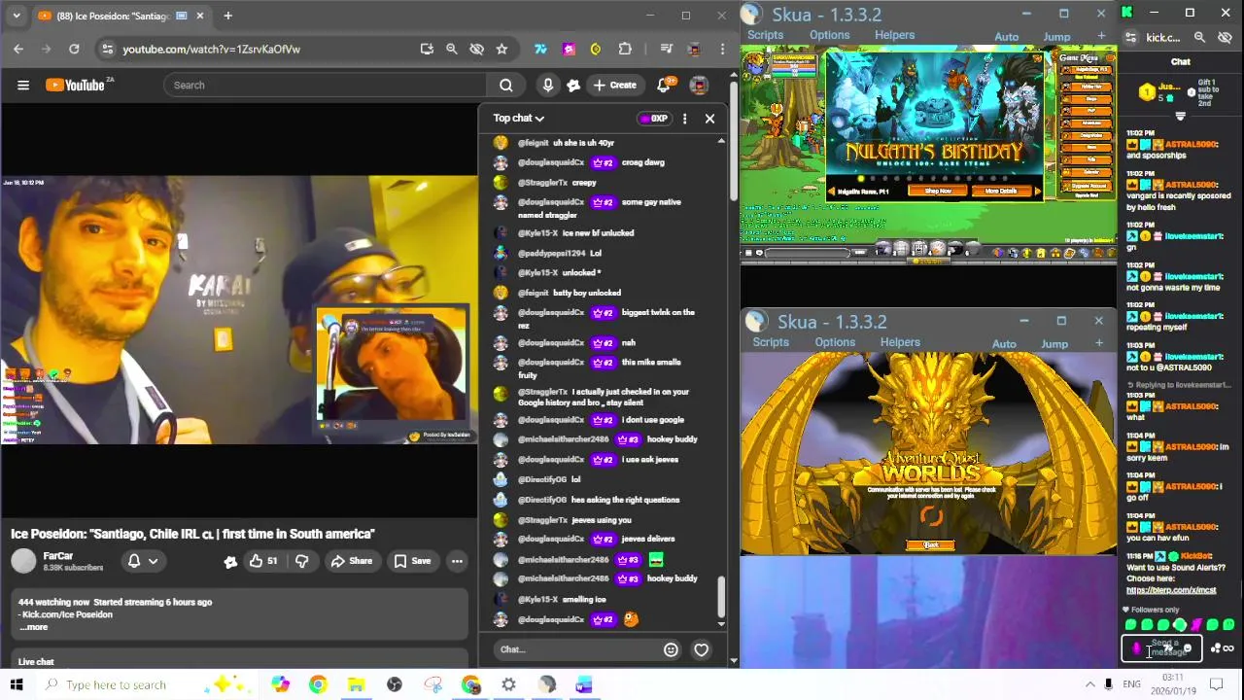The height and width of the screenshot is (700, 1244).
Task: Close the live chat panel
Action: (709, 119)
